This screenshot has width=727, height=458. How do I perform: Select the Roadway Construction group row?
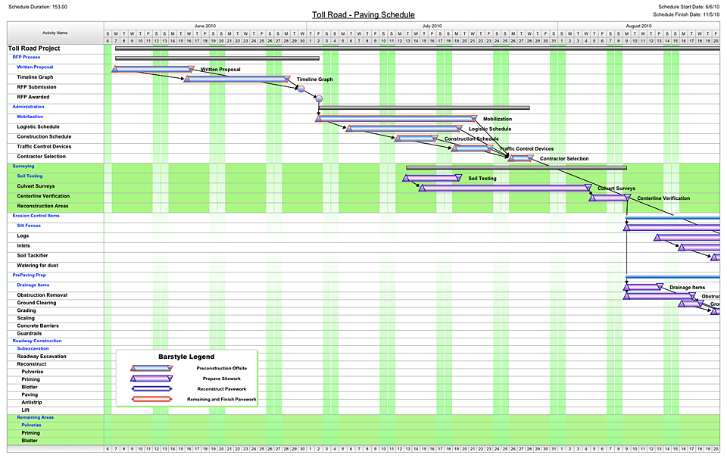(x=37, y=341)
